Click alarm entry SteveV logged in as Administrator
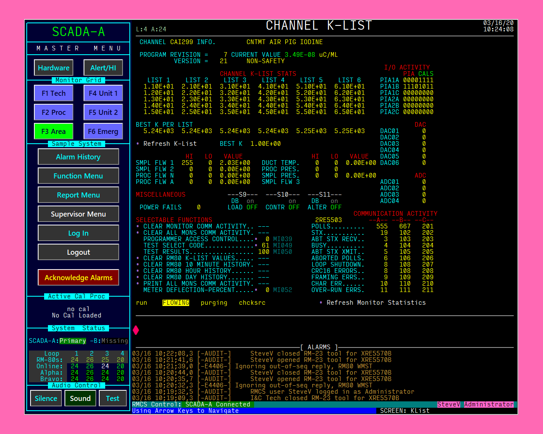The width and height of the screenshot is (543, 434). (x=273, y=392)
